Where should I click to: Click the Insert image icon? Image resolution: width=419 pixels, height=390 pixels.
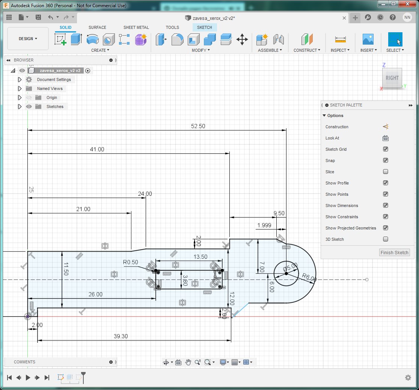click(x=368, y=39)
